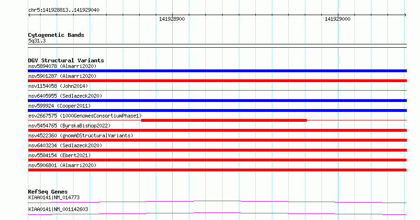Click the red bar for nsv4522360
420x220 pixels.
(x=217, y=140)
